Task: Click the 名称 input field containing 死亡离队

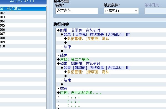Action: point(77,11)
